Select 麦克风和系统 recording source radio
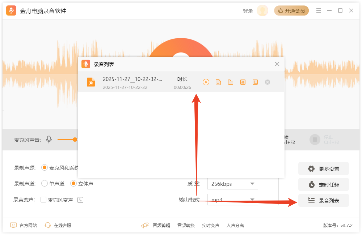 click(x=44, y=168)
